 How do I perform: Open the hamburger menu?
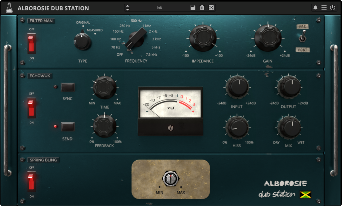point(324,8)
